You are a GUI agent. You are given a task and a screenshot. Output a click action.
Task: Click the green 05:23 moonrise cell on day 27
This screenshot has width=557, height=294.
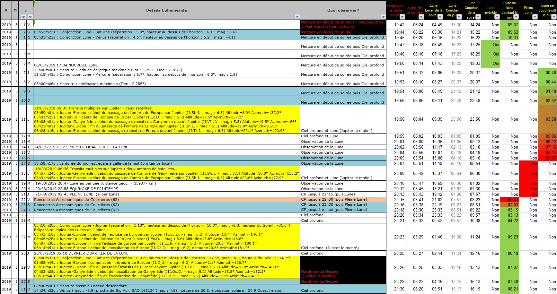pos(510,237)
